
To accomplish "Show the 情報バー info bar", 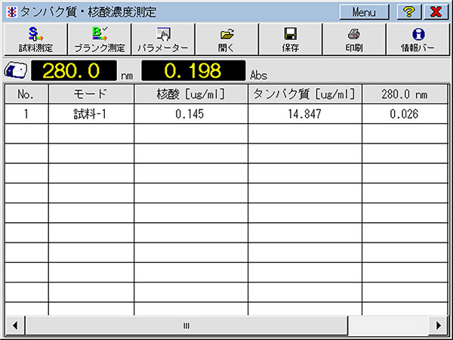I will (418, 39).
